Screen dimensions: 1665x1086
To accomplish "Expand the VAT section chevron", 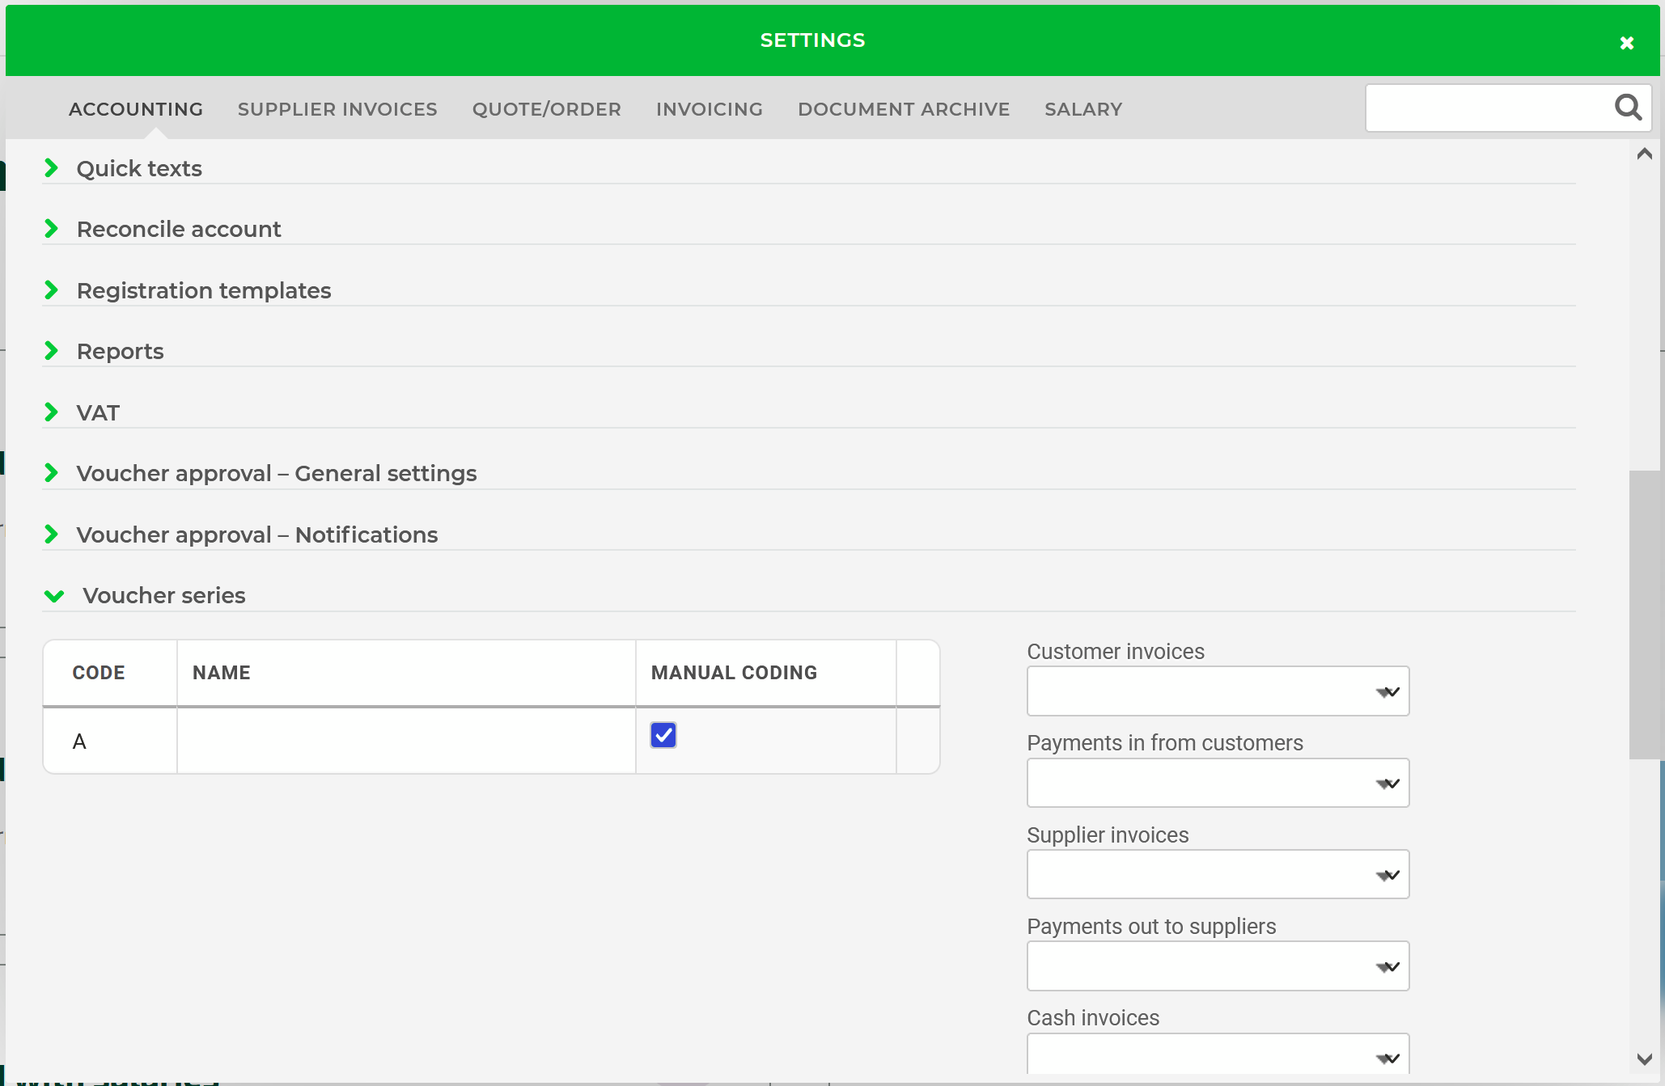I will coord(52,412).
